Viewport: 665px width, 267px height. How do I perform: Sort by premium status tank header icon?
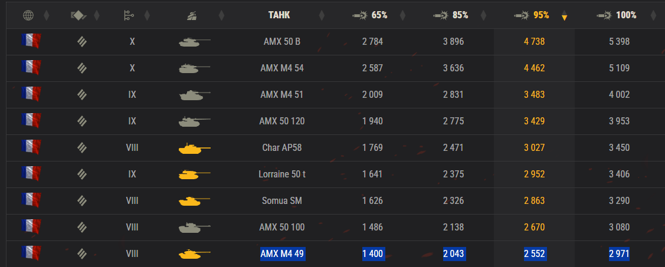click(192, 16)
